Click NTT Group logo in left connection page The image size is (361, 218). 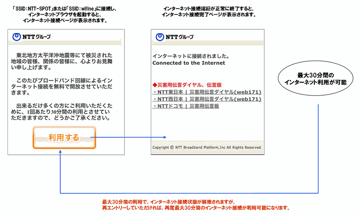(x=32, y=37)
